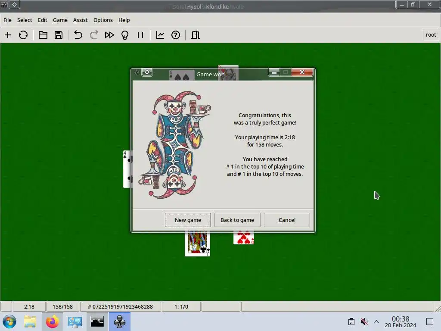Minimize the Game won dialog
This screenshot has height=331, width=441.
(x=274, y=72)
